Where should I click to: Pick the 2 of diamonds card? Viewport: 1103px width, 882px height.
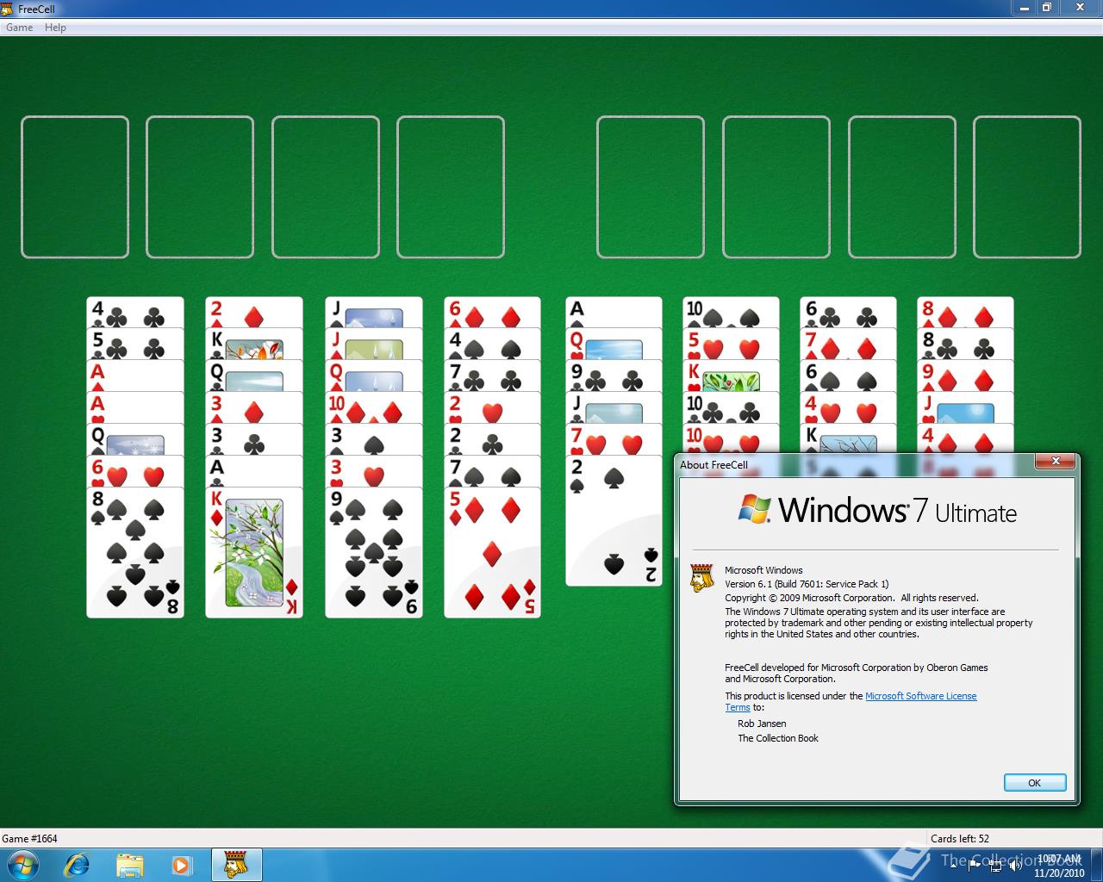click(x=254, y=313)
